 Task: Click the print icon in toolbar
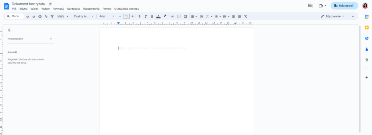coord(40,16)
